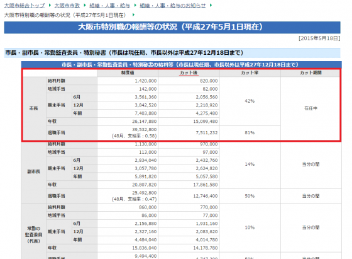
Task: Click arrow after 大阪市特別職の報酬等の状況 breadcrumb text
Action: click(x=133, y=15)
